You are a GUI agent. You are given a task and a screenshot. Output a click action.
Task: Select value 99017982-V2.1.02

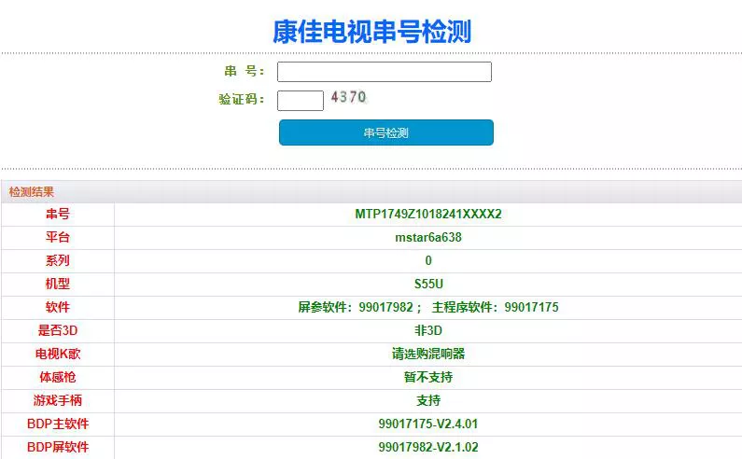point(428,447)
